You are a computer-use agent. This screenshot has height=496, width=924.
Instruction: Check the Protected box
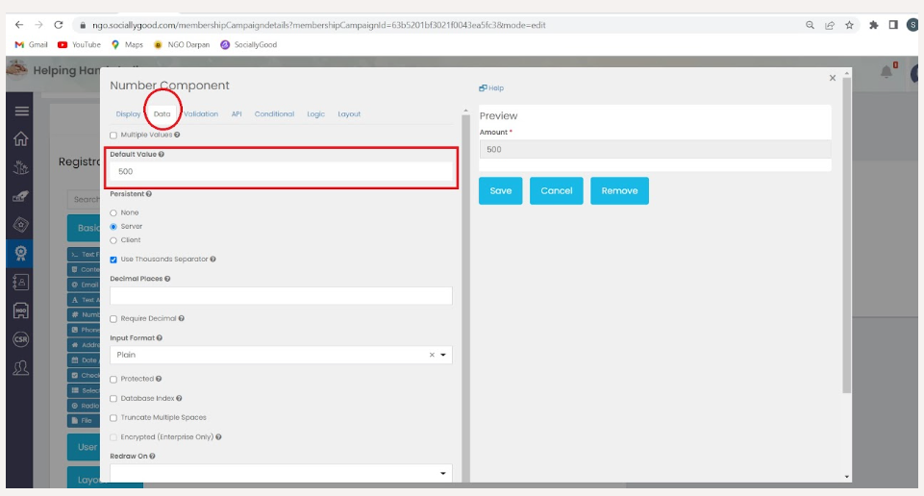click(113, 380)
